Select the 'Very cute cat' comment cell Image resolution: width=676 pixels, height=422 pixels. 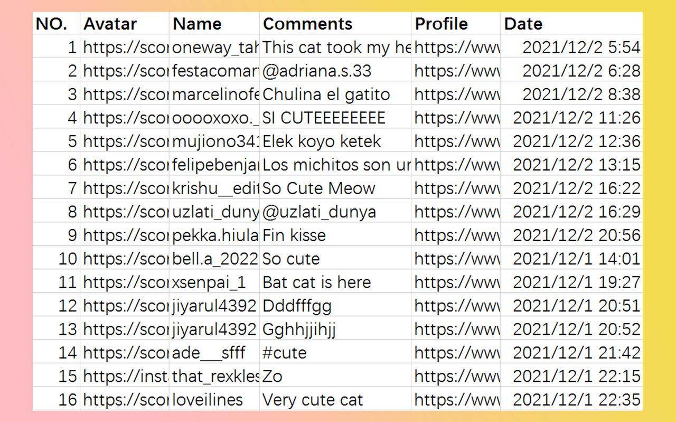(x=335, y=399)
